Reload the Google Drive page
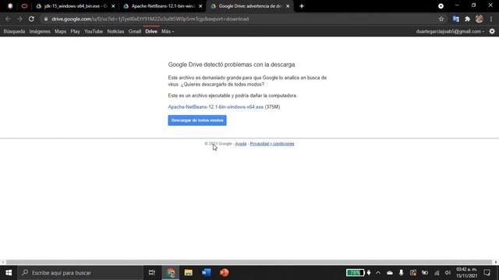The image size is (499, 280). (x=31, y=19)
